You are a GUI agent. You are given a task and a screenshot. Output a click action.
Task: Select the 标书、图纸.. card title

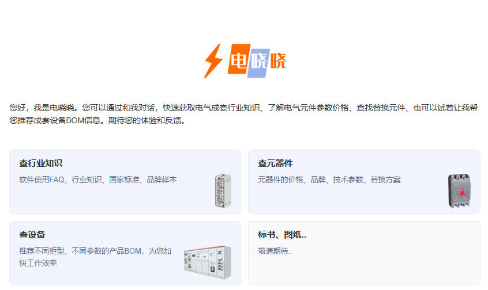point(282,235)
